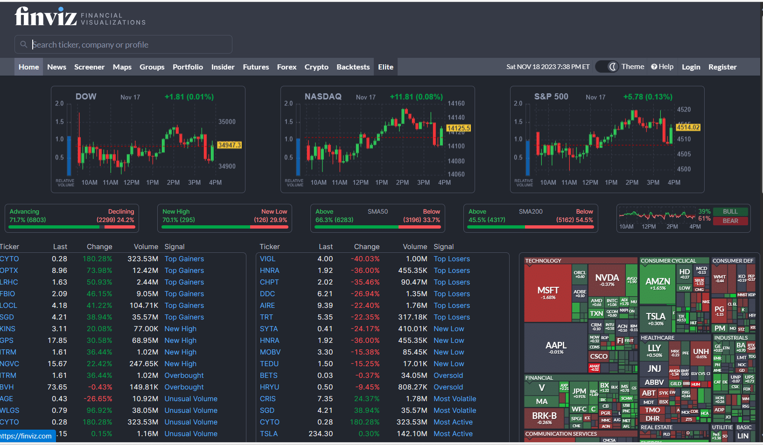Viewport: 763px width, 445px height.
Task: Open the News menu item
Action: (x=56, y=67)
